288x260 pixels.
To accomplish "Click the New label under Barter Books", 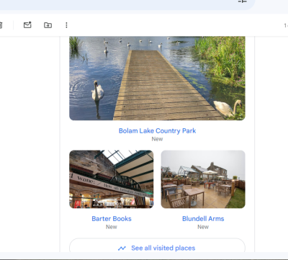I will tap(112, 227).
